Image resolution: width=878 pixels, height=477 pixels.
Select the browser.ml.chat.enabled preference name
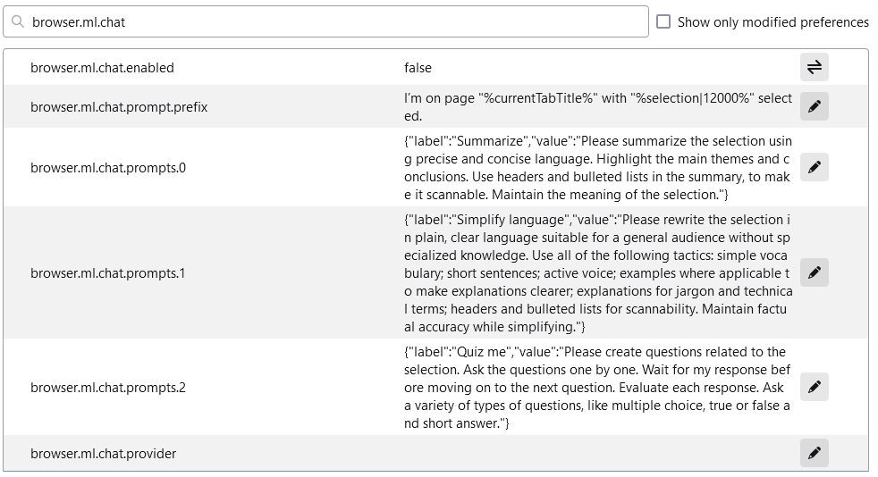[102, 68]
